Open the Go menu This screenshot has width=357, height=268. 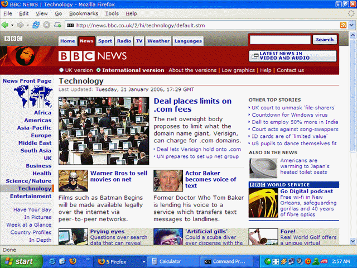click(58, 13)
